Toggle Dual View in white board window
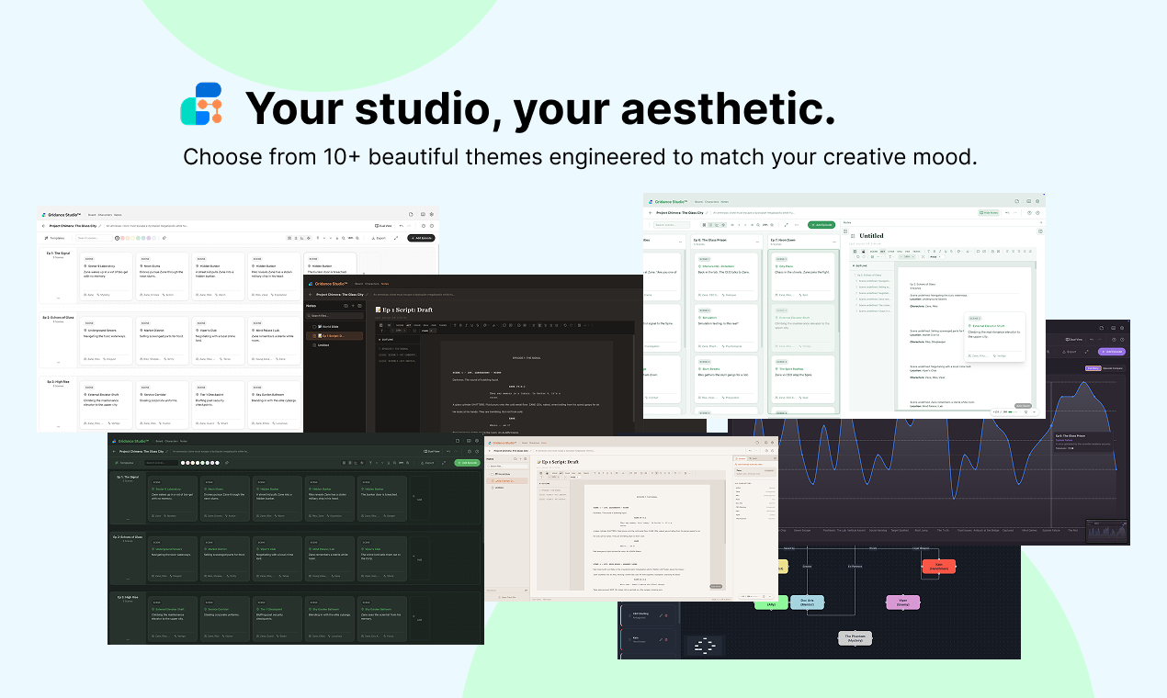Viewport: 1167px width, 698px height. (383, 226)
